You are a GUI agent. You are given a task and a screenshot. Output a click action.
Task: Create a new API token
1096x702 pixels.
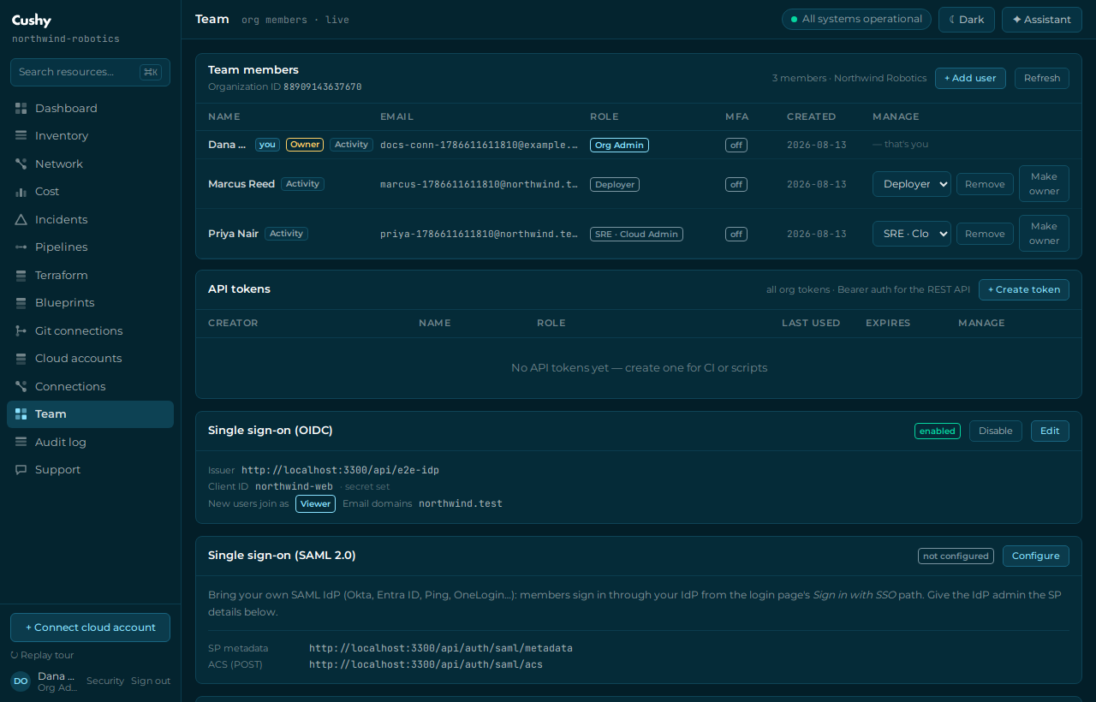pos(1024,289)
